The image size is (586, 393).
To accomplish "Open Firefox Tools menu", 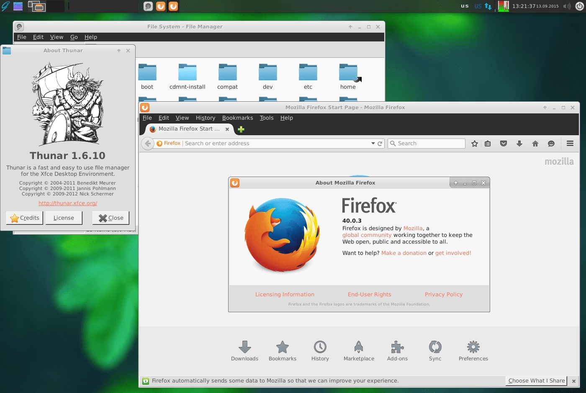I will point(267,118).
